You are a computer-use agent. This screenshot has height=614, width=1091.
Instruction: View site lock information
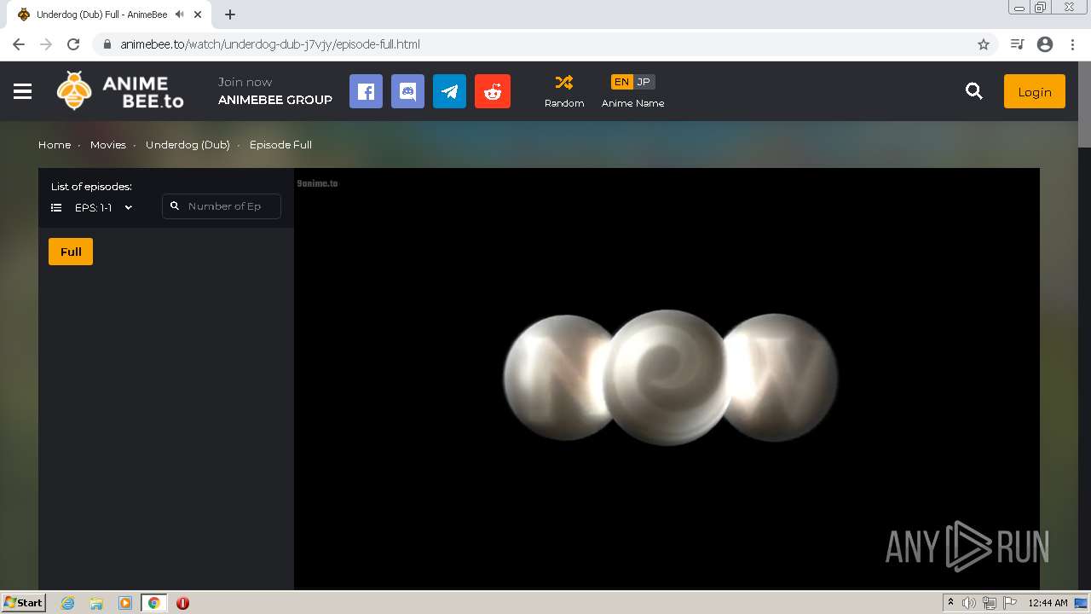107,44
